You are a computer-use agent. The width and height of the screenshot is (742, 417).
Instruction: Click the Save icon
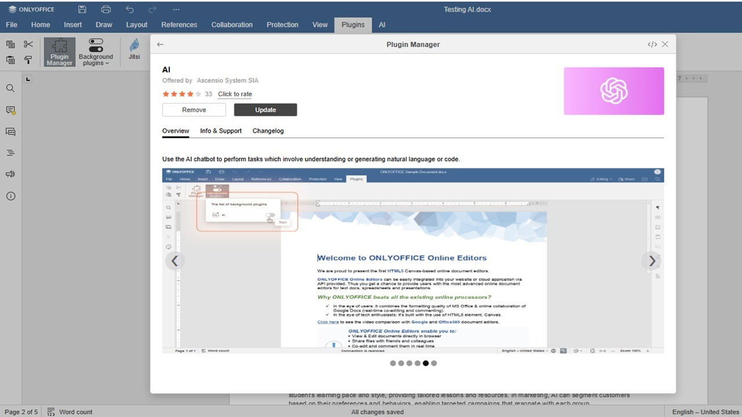[81, 9]
